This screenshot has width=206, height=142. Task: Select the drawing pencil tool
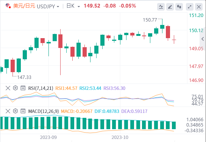click(x=170, y=7)
